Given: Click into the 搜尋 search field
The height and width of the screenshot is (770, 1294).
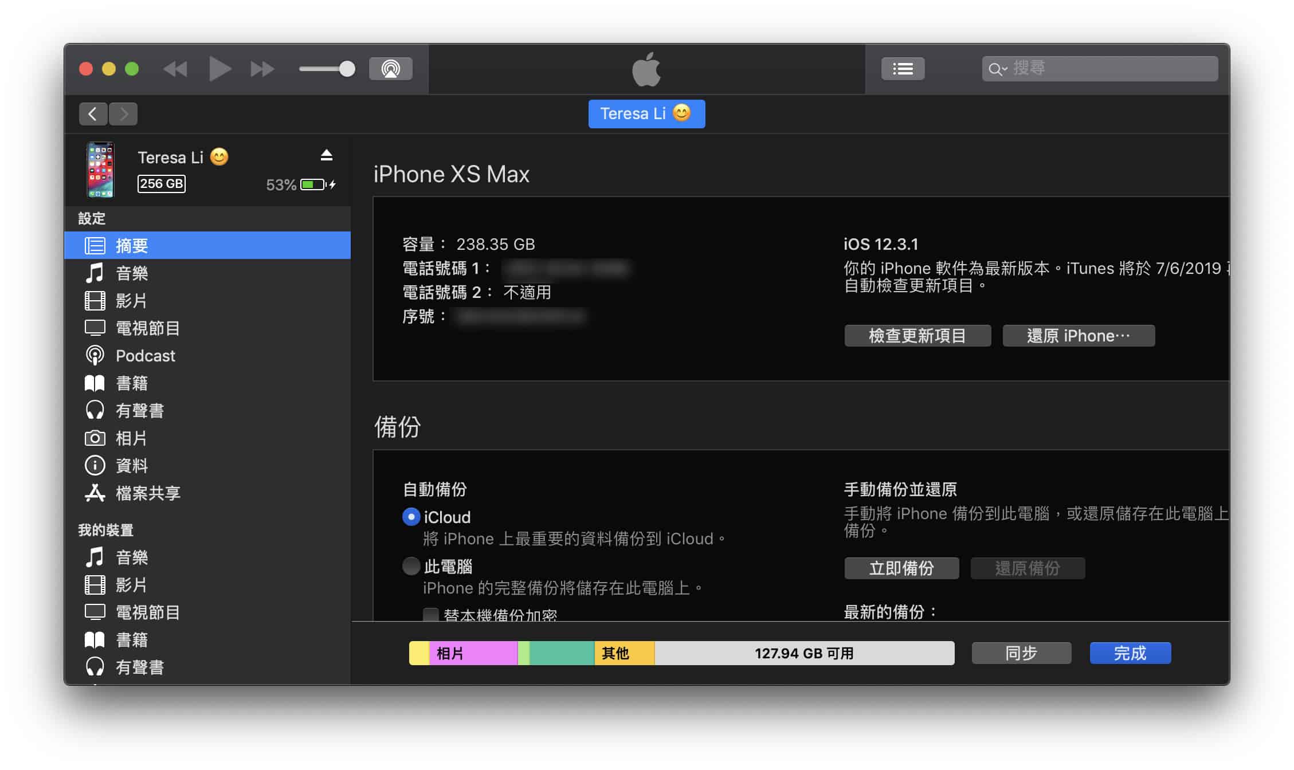Looking at the screenshot, I should 1100,69.
